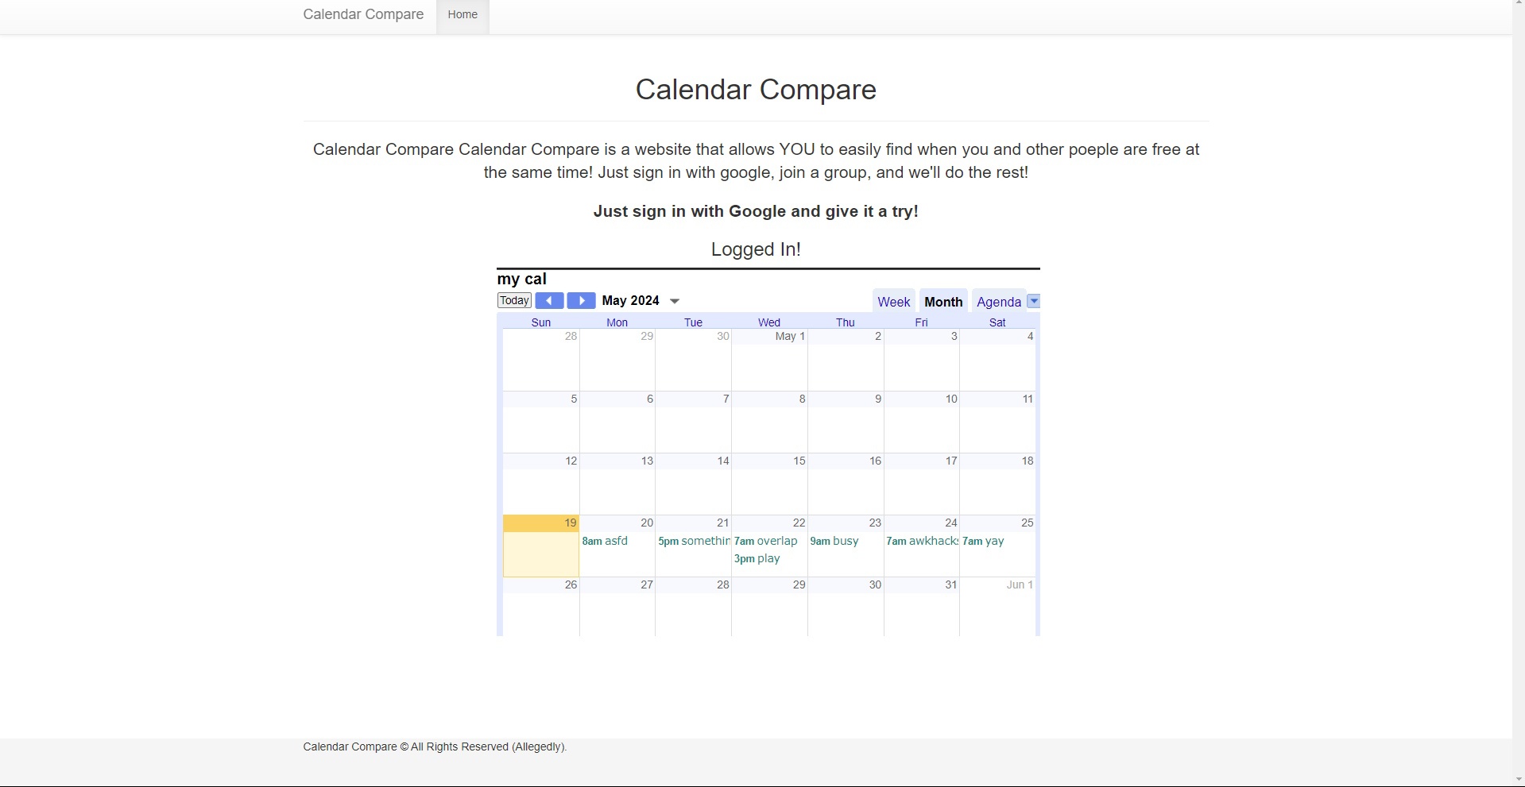
Task: Open the 3pm play event
Action: (x=757, y=559)
